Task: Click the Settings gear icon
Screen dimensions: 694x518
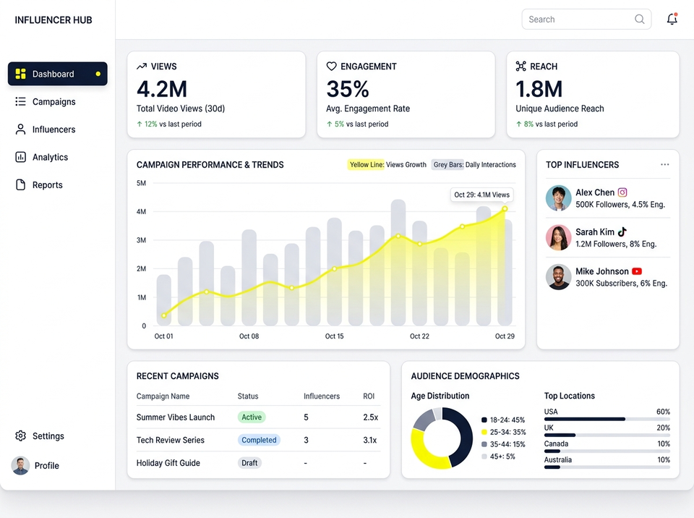Action: pyautogui.click(x=20, y=436)
